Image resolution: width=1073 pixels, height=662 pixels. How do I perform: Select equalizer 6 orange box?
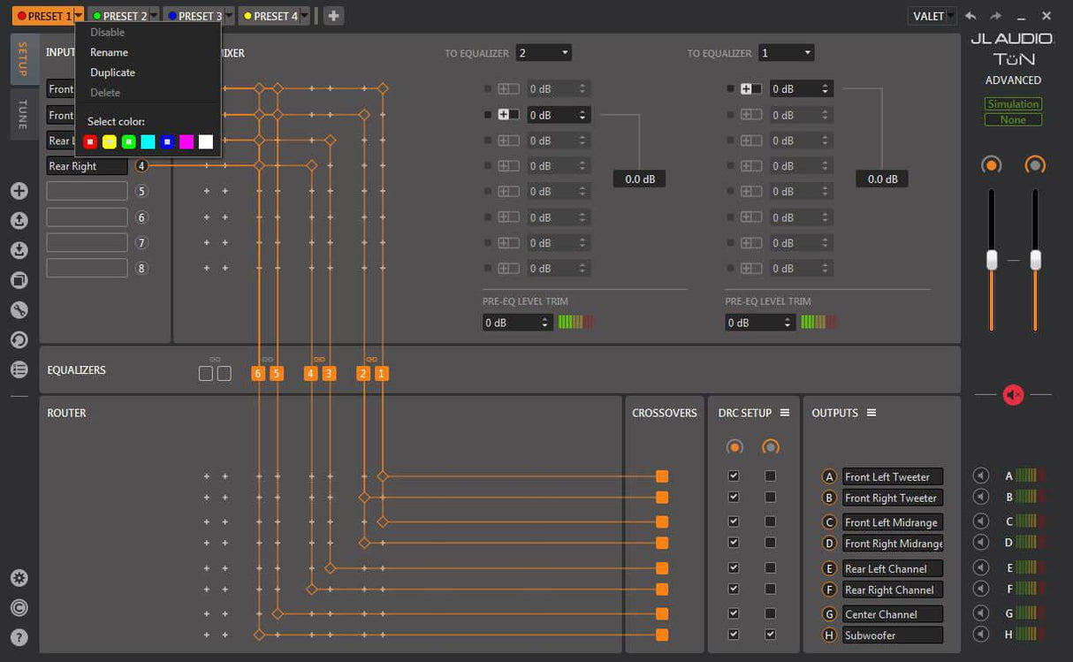click(258, 374)
